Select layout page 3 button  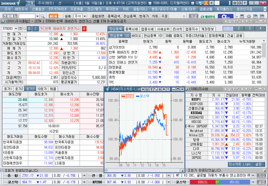pyautogui.click(x=250, y=28)
